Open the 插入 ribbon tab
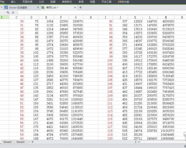This screenshot has width=186, height=148. point(13,2)
